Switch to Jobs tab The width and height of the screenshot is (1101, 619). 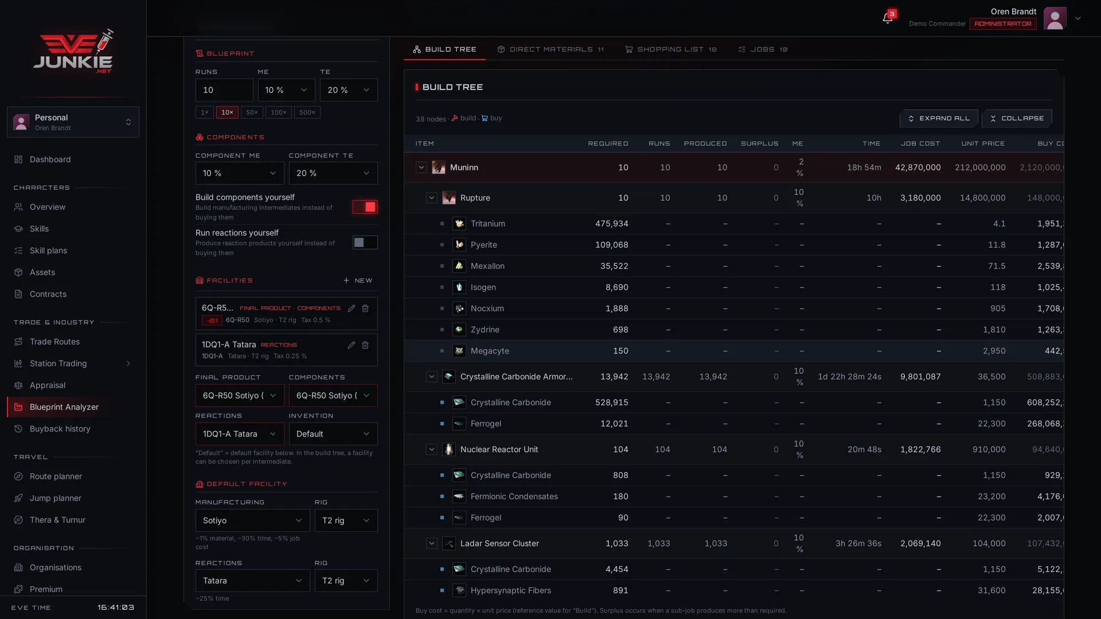763,49
